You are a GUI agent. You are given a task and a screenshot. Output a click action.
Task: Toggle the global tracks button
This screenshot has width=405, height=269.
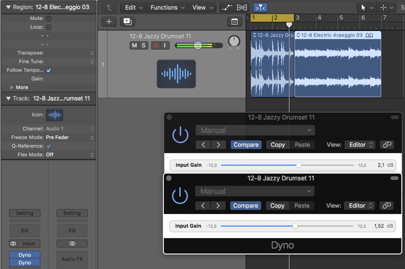point(235,22)
